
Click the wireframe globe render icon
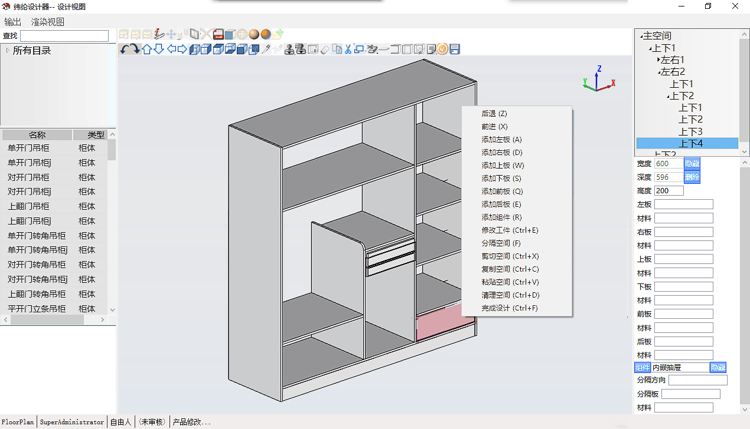242,34
